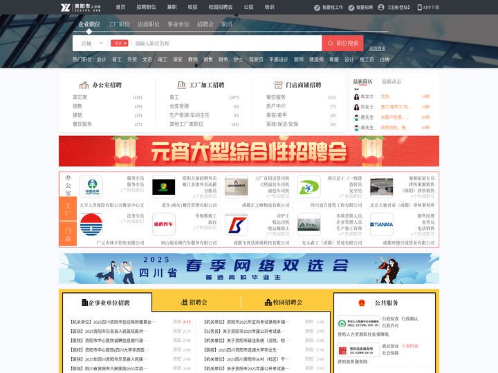498x373 pixels.
Task: Click the 办公室招聘 building icon
Action: point(84,85)
